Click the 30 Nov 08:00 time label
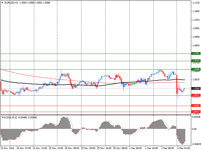201x151 pixels. [x=120, y=148]
